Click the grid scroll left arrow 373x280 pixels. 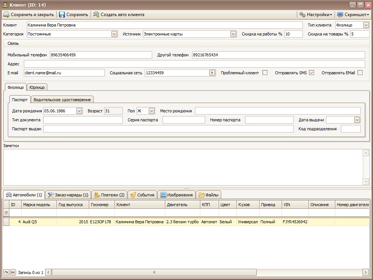click(48, 272)
